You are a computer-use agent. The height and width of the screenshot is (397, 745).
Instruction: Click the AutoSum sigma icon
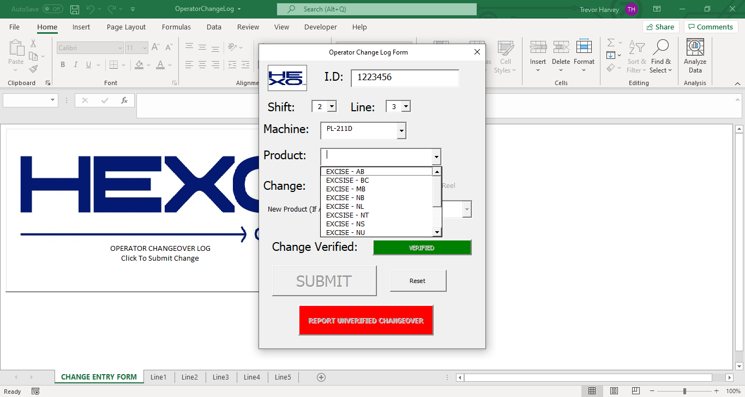pos(611,43)
